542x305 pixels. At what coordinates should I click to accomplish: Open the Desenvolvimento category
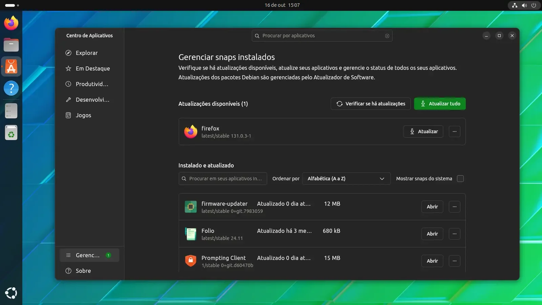click(x=89, y=100)
